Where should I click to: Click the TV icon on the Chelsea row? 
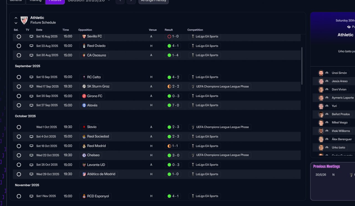pos(31,155)
